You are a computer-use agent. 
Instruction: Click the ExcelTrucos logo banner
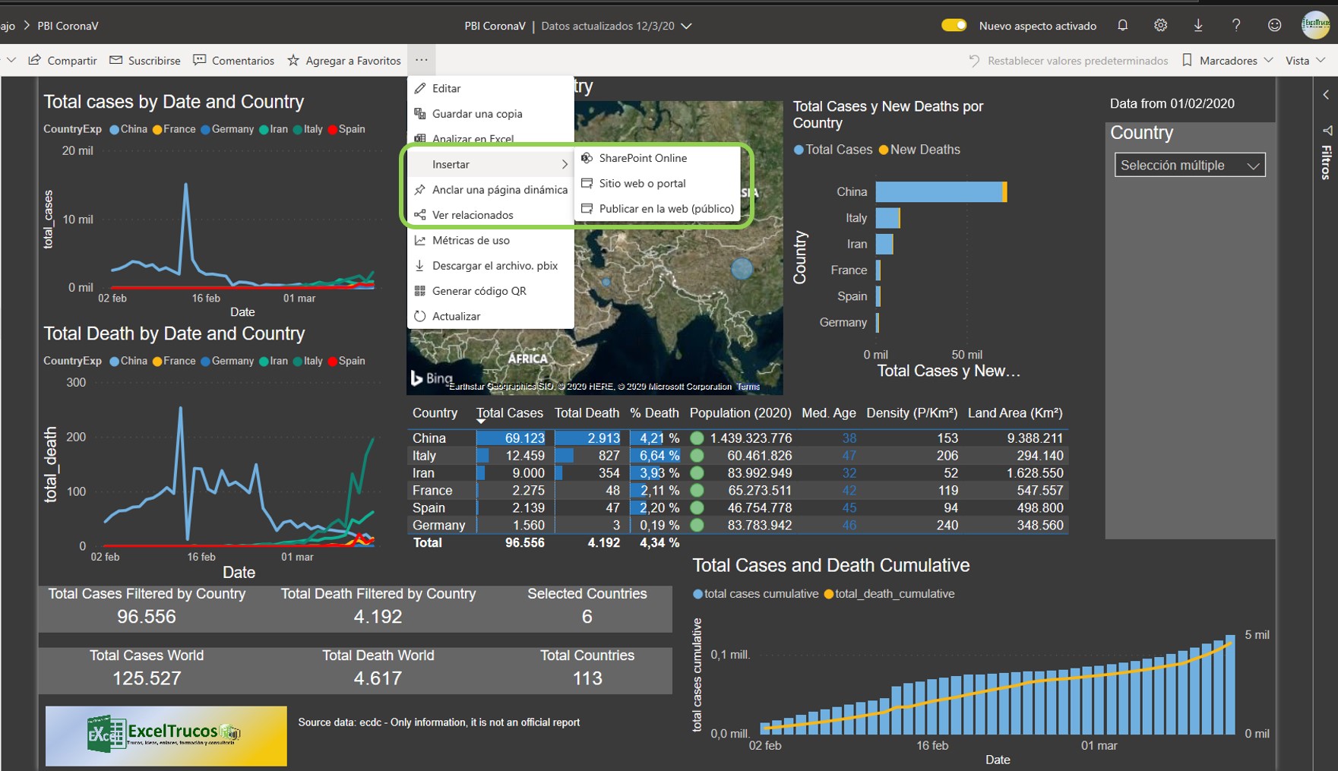[166, 735]
